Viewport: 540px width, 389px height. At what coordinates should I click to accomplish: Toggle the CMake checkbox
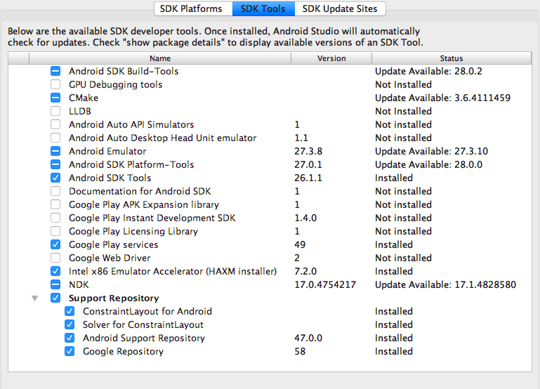[55, 98]
